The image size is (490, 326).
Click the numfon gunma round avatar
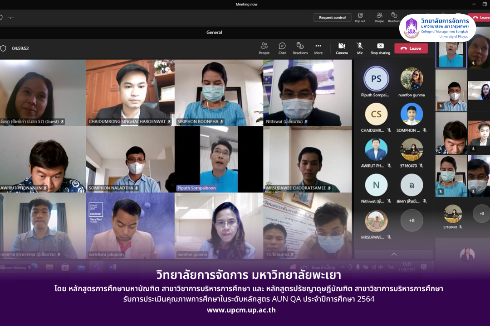(x=412, y=79)
